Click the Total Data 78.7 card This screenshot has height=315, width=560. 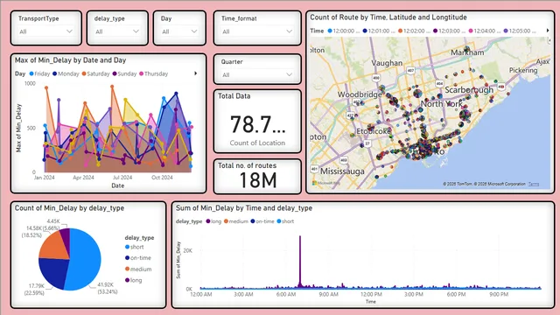pyautogui.click(x=257, y=122)
